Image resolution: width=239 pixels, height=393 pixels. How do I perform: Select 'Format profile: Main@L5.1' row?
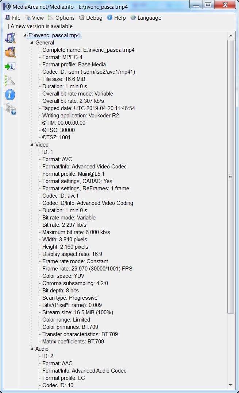click(x=73, y=174)
